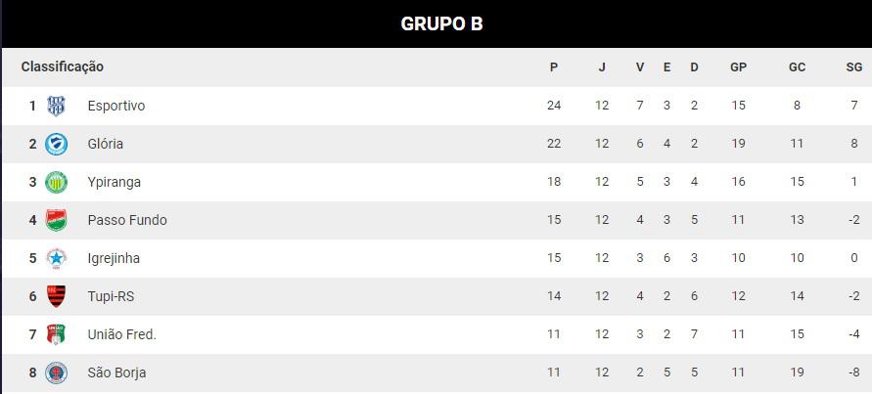Click the Passo Fundo team crest
Viewport: 872px width, 394px height.
[x=56, y=220]
